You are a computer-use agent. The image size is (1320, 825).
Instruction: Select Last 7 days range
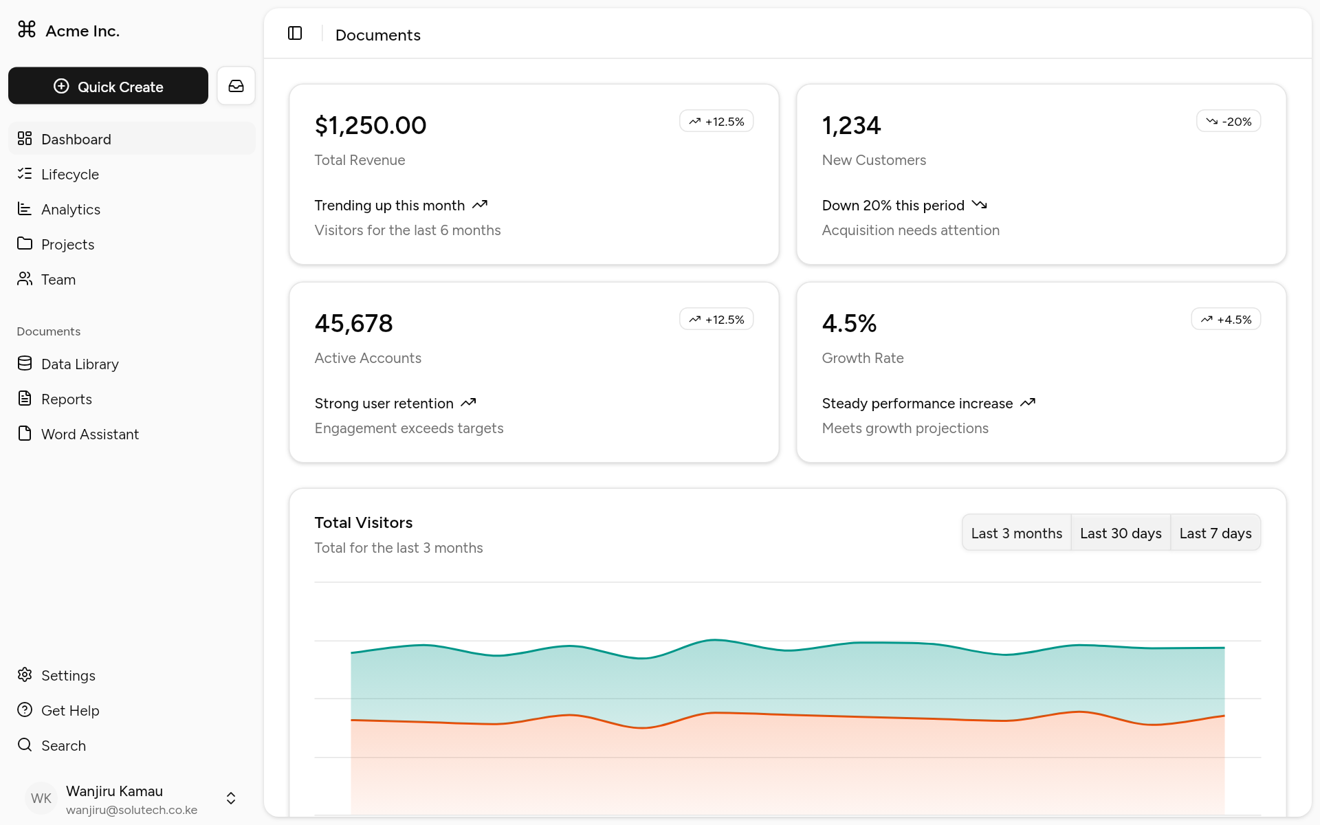1215,533
